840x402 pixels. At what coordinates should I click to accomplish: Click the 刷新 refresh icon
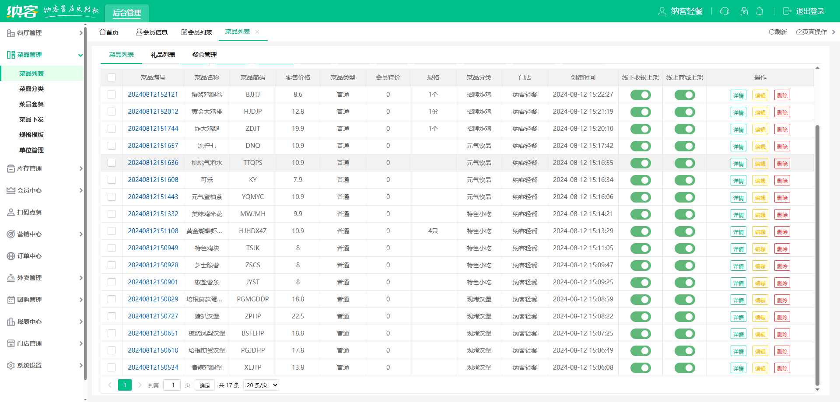pyautogui.click(x=772, y=32)
